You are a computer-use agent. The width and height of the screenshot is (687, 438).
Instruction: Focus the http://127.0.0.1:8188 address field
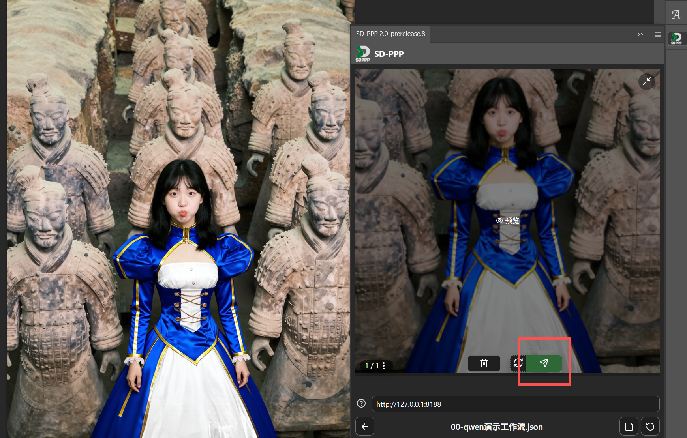(515, 404)
